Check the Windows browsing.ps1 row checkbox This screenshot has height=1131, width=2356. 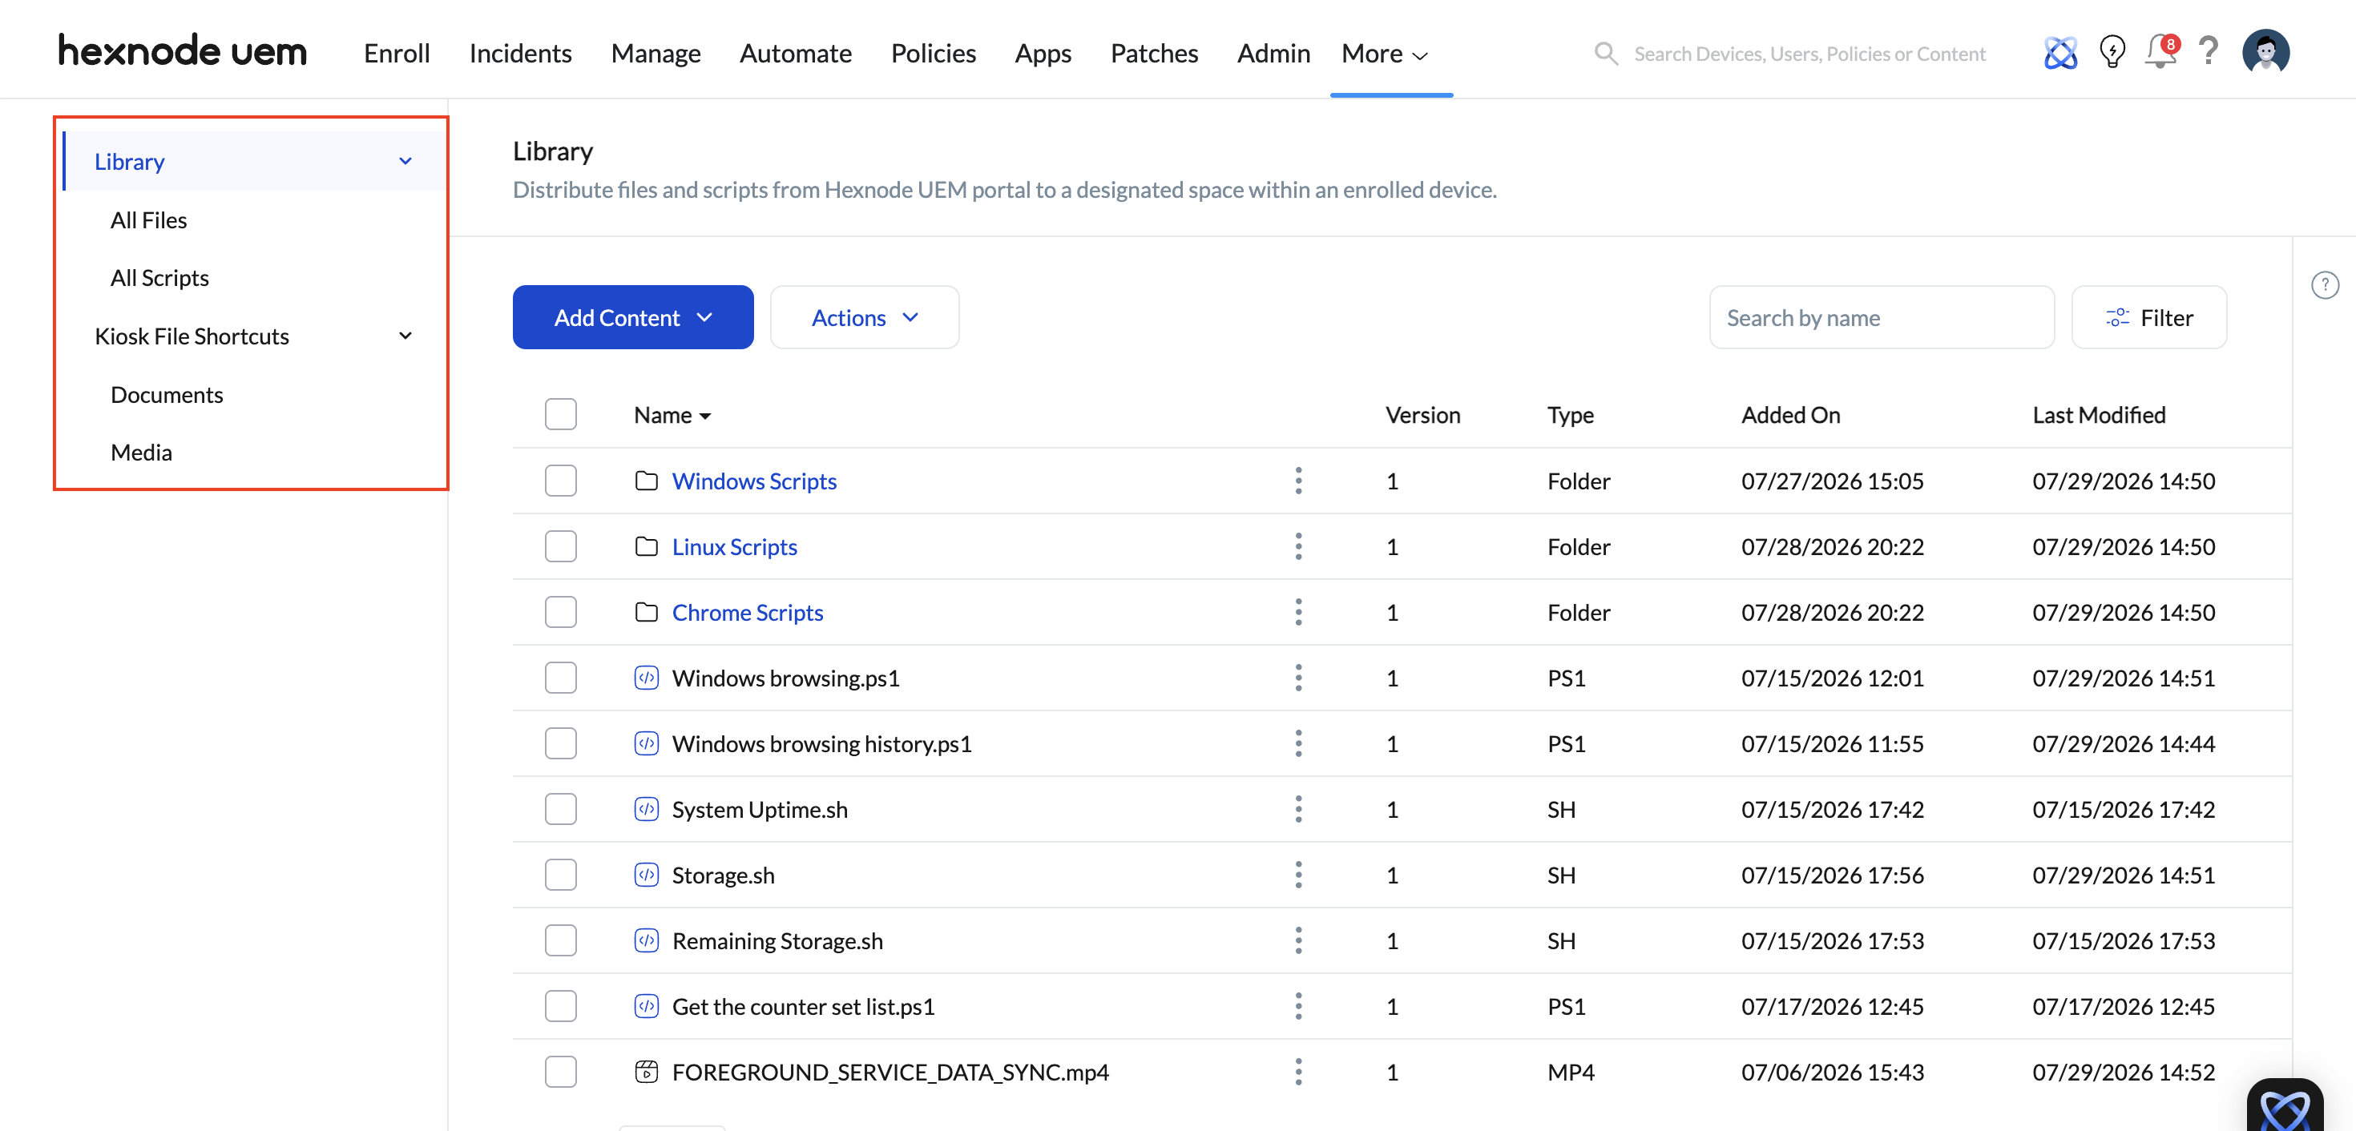(x=561, y=678)
